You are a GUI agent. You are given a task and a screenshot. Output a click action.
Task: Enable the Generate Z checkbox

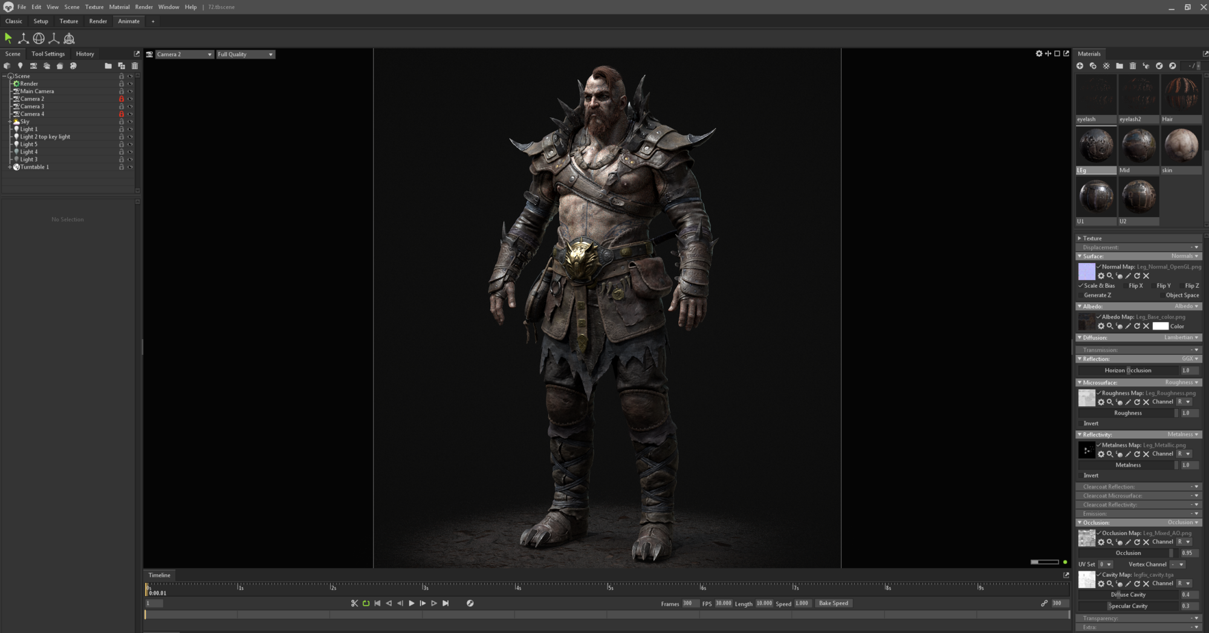(1080, 296)
